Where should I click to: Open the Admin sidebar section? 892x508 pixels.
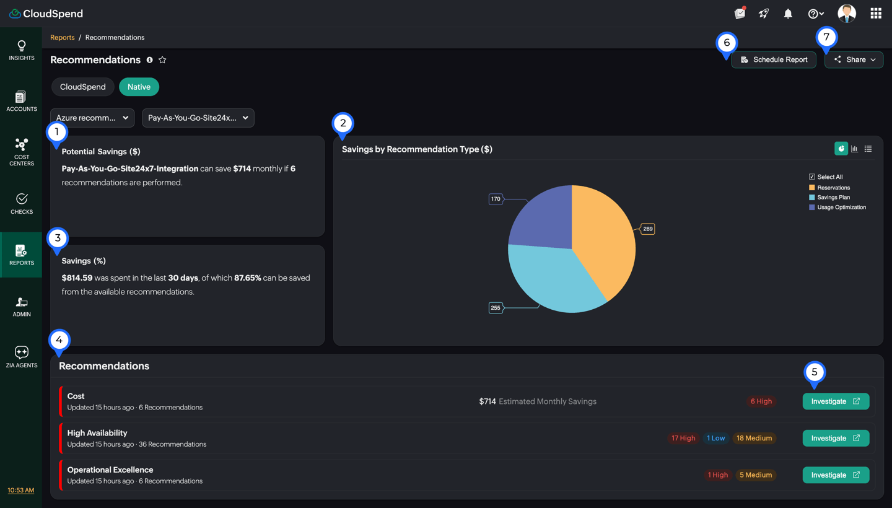click(21, 307)
